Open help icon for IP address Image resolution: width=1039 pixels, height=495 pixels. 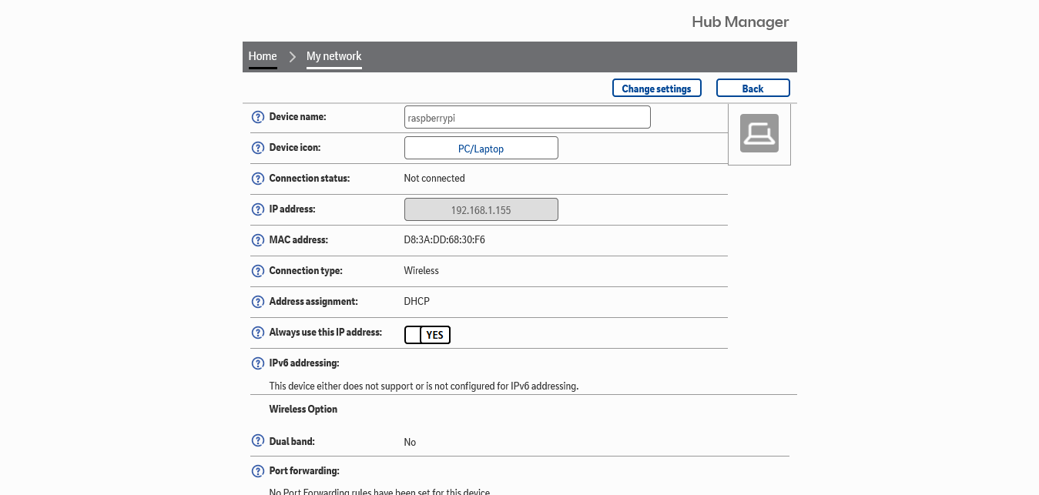[x=258, y=209]
